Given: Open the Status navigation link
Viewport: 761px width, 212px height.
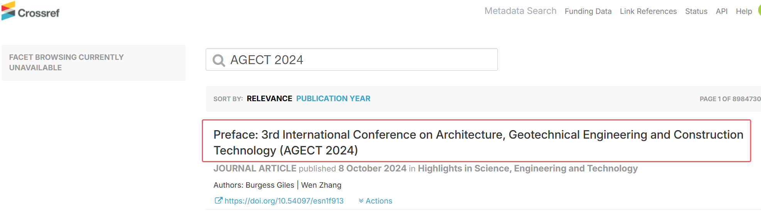Looking at the screenshot, I should click(x=696, y=11).
